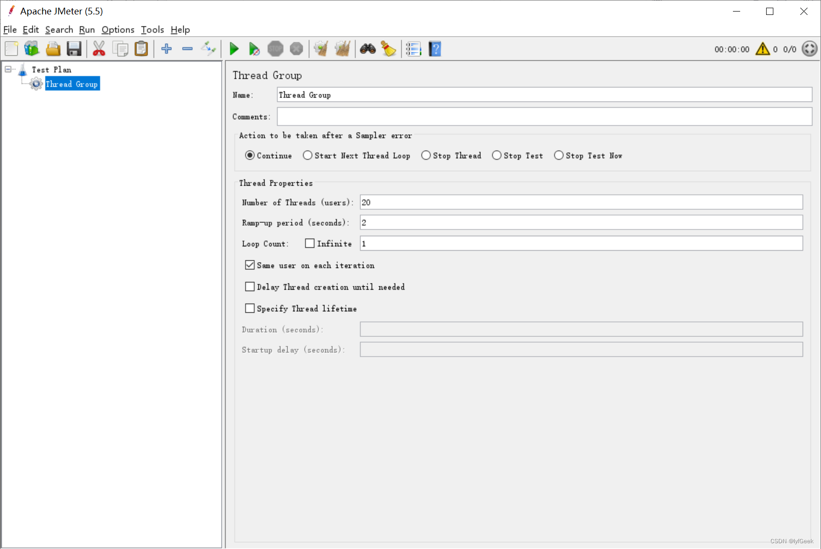Screen dimensions: 821x549
Task: Expand all with the plus icon
Action: click(x=167, y=49)
